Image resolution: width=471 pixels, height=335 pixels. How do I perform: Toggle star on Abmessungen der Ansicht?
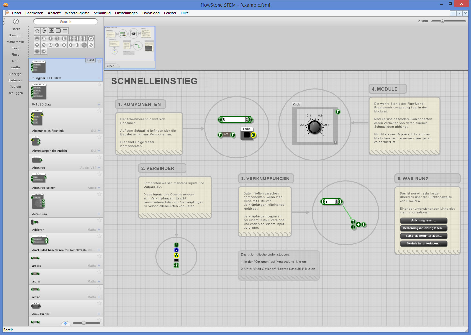click(x=99, y=137)
